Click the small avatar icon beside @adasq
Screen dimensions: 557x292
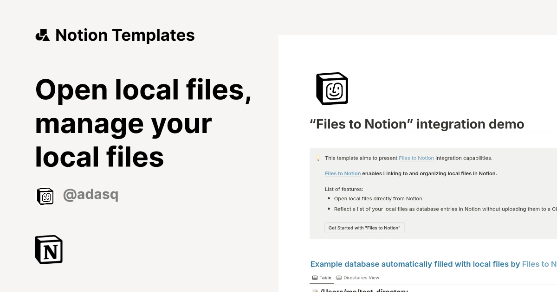coord(45,196)
